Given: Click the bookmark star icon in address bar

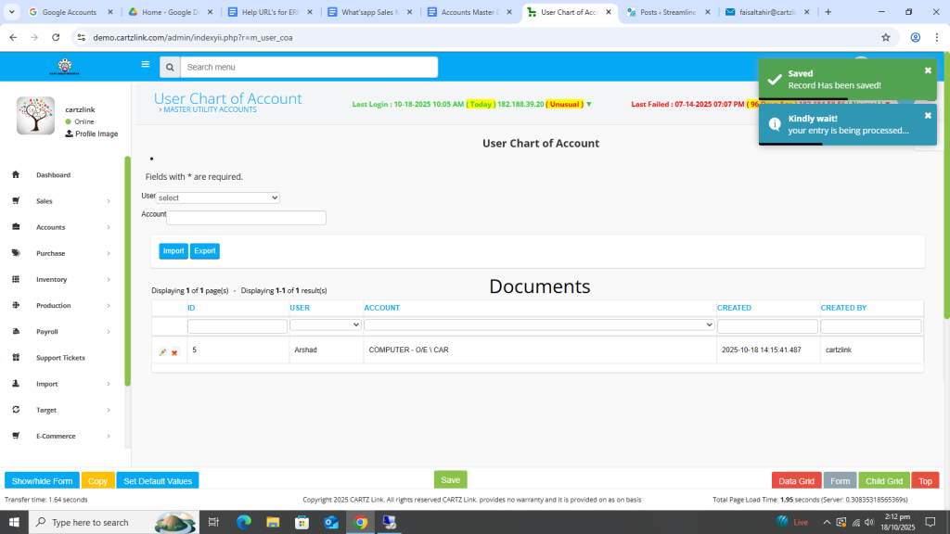Looking at the screenshot, I should [885, 38].
